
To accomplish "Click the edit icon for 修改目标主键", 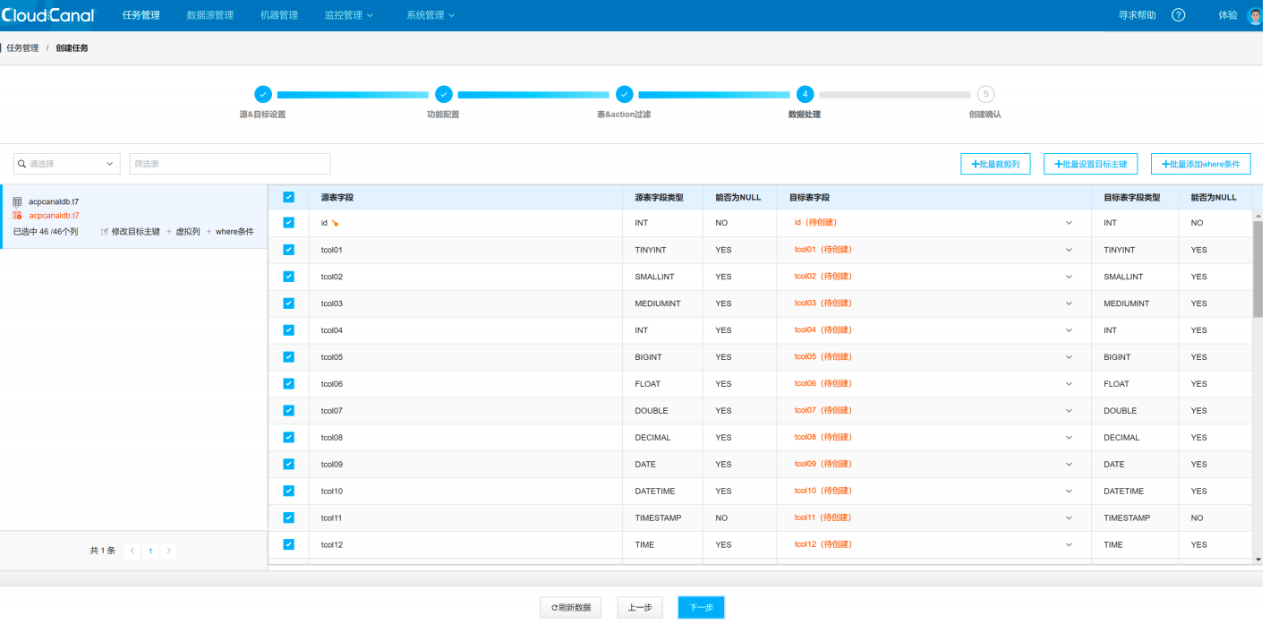I will point(105,232).
